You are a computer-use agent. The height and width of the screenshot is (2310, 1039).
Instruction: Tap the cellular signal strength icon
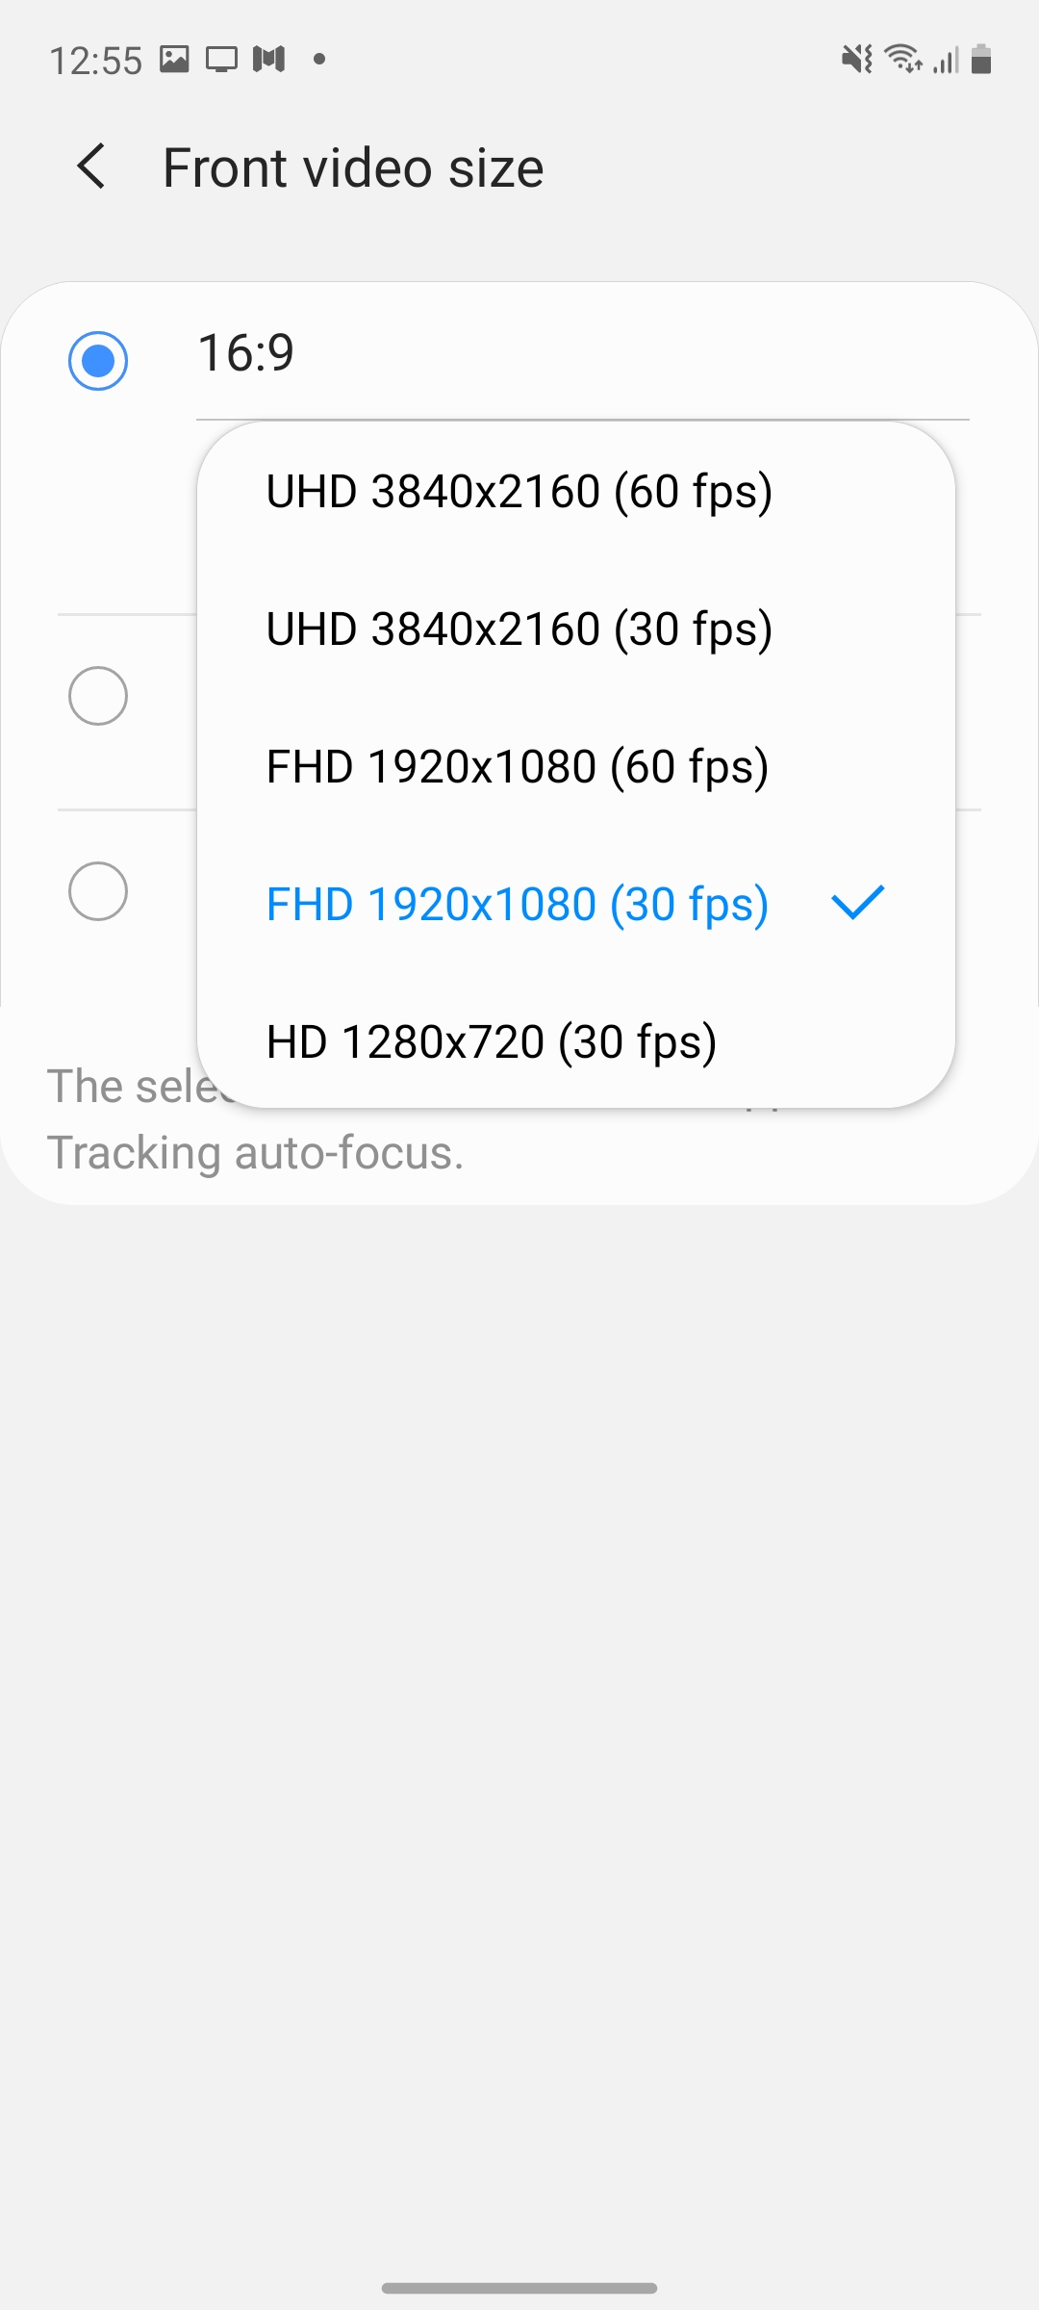(947, 62)
